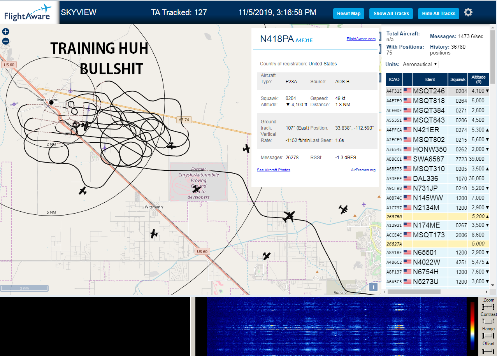
Task: Select the yellow 26827A row
Action: [x=437, y=244]
